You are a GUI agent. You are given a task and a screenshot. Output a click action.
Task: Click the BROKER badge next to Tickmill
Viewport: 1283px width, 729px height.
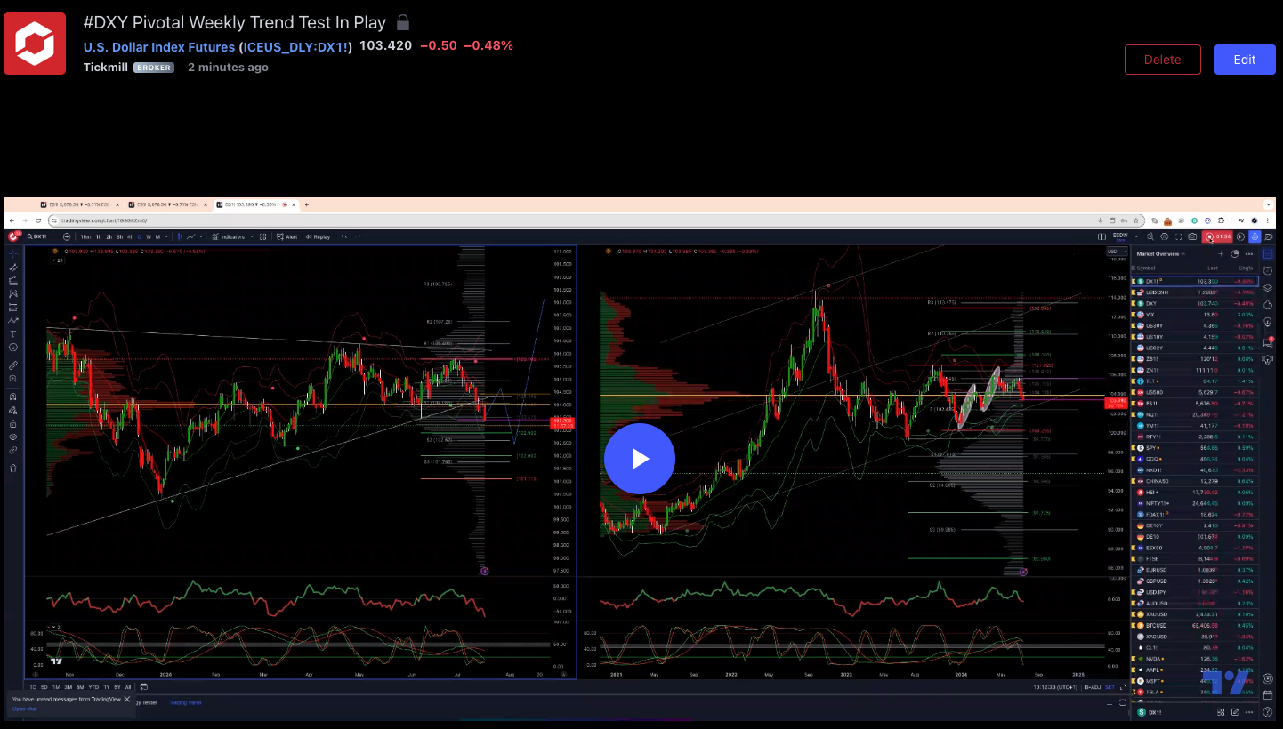point(154,68)
